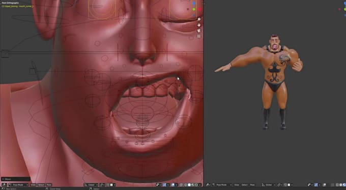This screenshot has width=346, height=190.
Task: Toggle overlays in right viewport
Action: (325, 185)
